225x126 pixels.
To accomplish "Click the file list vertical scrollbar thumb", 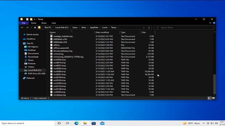I will coord(214,84).
